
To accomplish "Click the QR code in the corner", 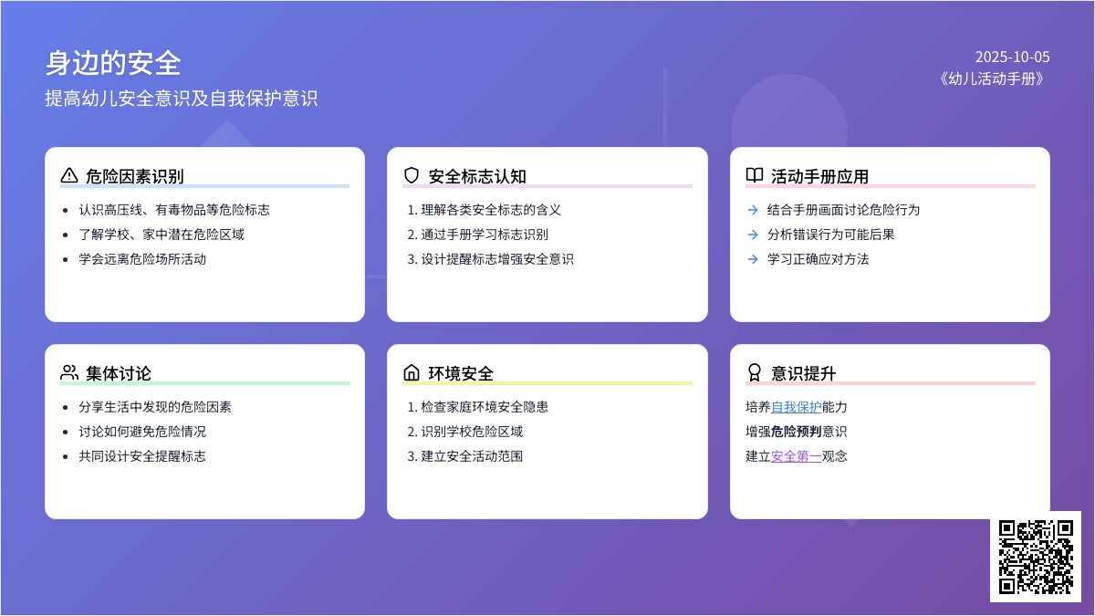I will click(1036, 557).
